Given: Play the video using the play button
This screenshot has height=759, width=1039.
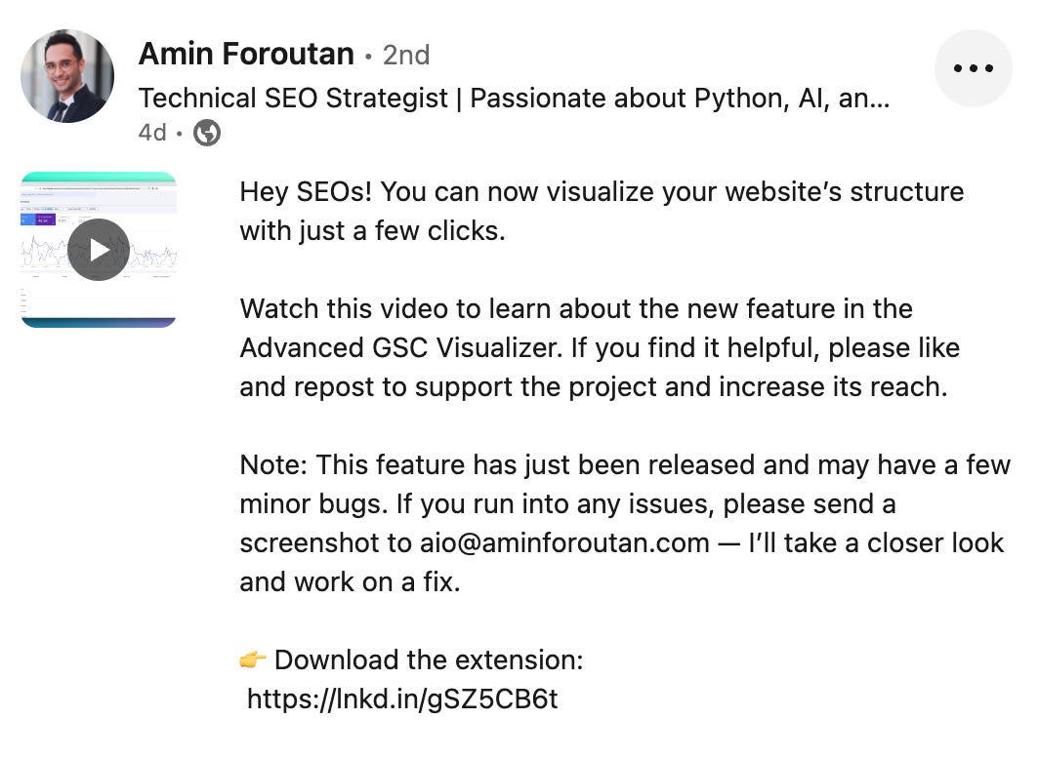Looking at the screenshot, I should point(99,250).
